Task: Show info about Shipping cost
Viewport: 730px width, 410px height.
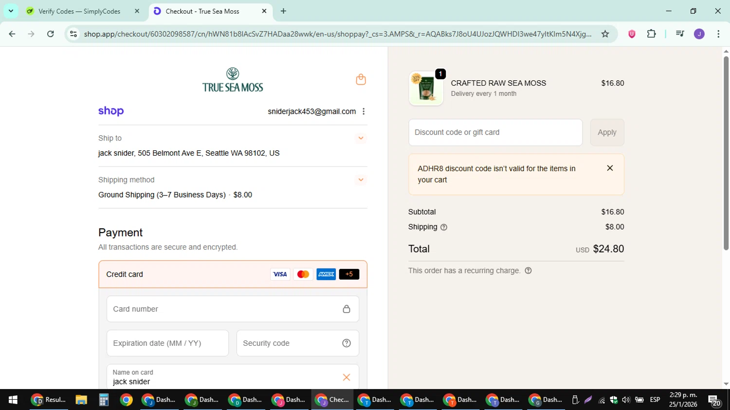Action: [x=444, y=227]
